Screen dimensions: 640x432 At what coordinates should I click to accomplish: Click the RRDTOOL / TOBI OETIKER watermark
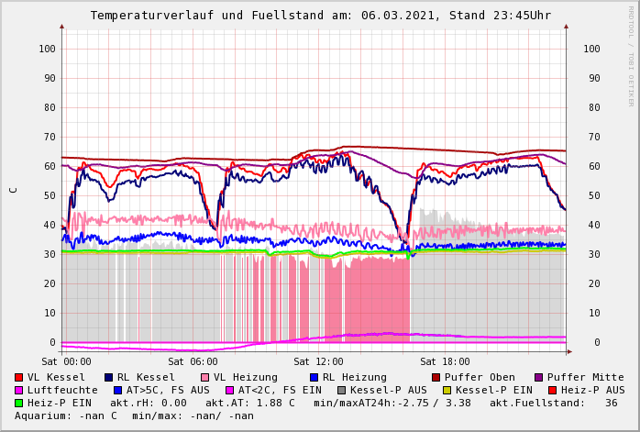631,55
